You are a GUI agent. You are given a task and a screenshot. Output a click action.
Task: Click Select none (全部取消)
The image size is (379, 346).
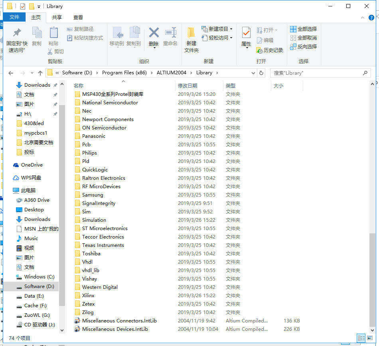click(303, 38)
